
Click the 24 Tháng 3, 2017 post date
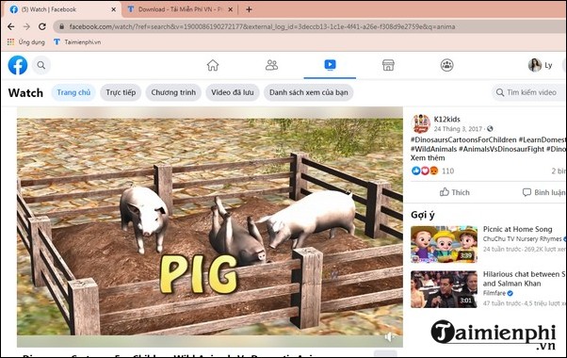pyautogui.click(x=458, y=129)
